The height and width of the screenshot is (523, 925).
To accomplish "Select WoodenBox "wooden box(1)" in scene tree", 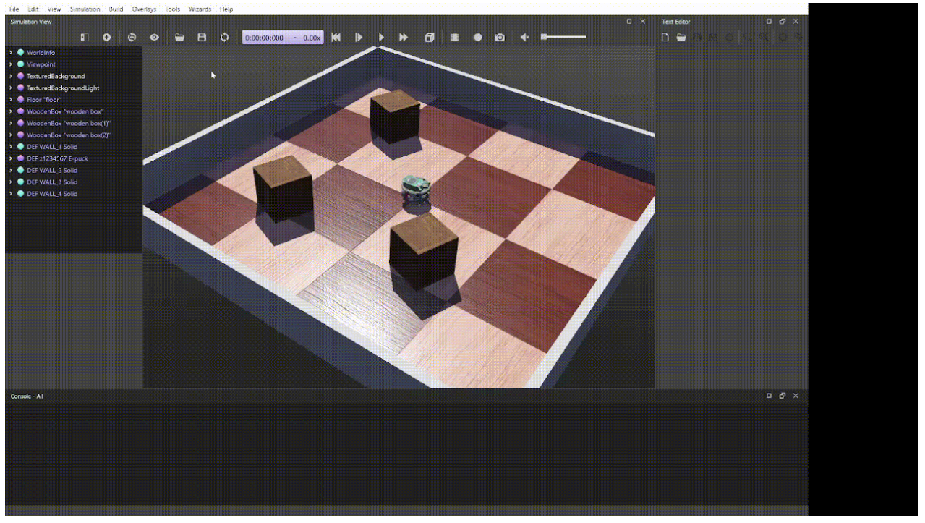I will (x=68, y=124).
